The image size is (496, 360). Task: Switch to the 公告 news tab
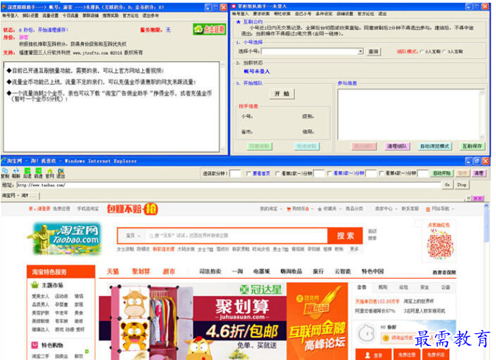361,287
